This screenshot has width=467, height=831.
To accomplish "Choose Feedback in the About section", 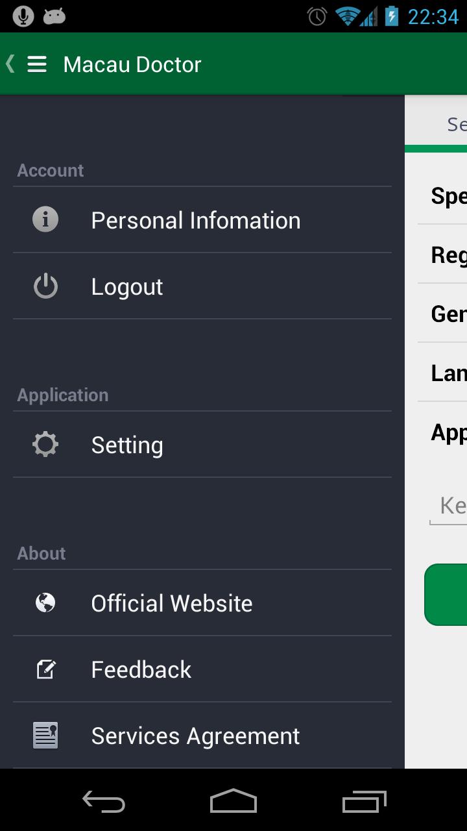I will click(x=141, y=670).
